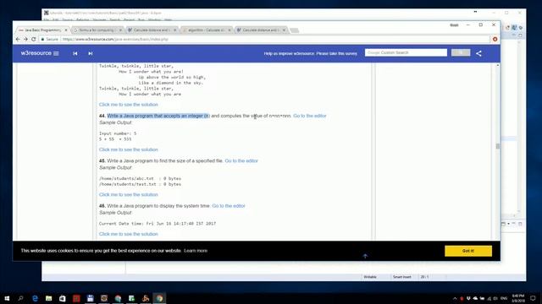
Task: Open the 'Please take this survey' link
Action: [x=337, y=54]
